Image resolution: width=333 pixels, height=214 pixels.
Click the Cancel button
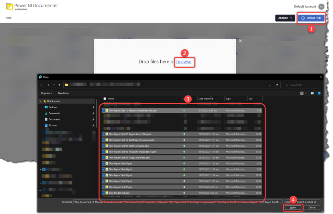pyautogui.click(x=312, y=207)
